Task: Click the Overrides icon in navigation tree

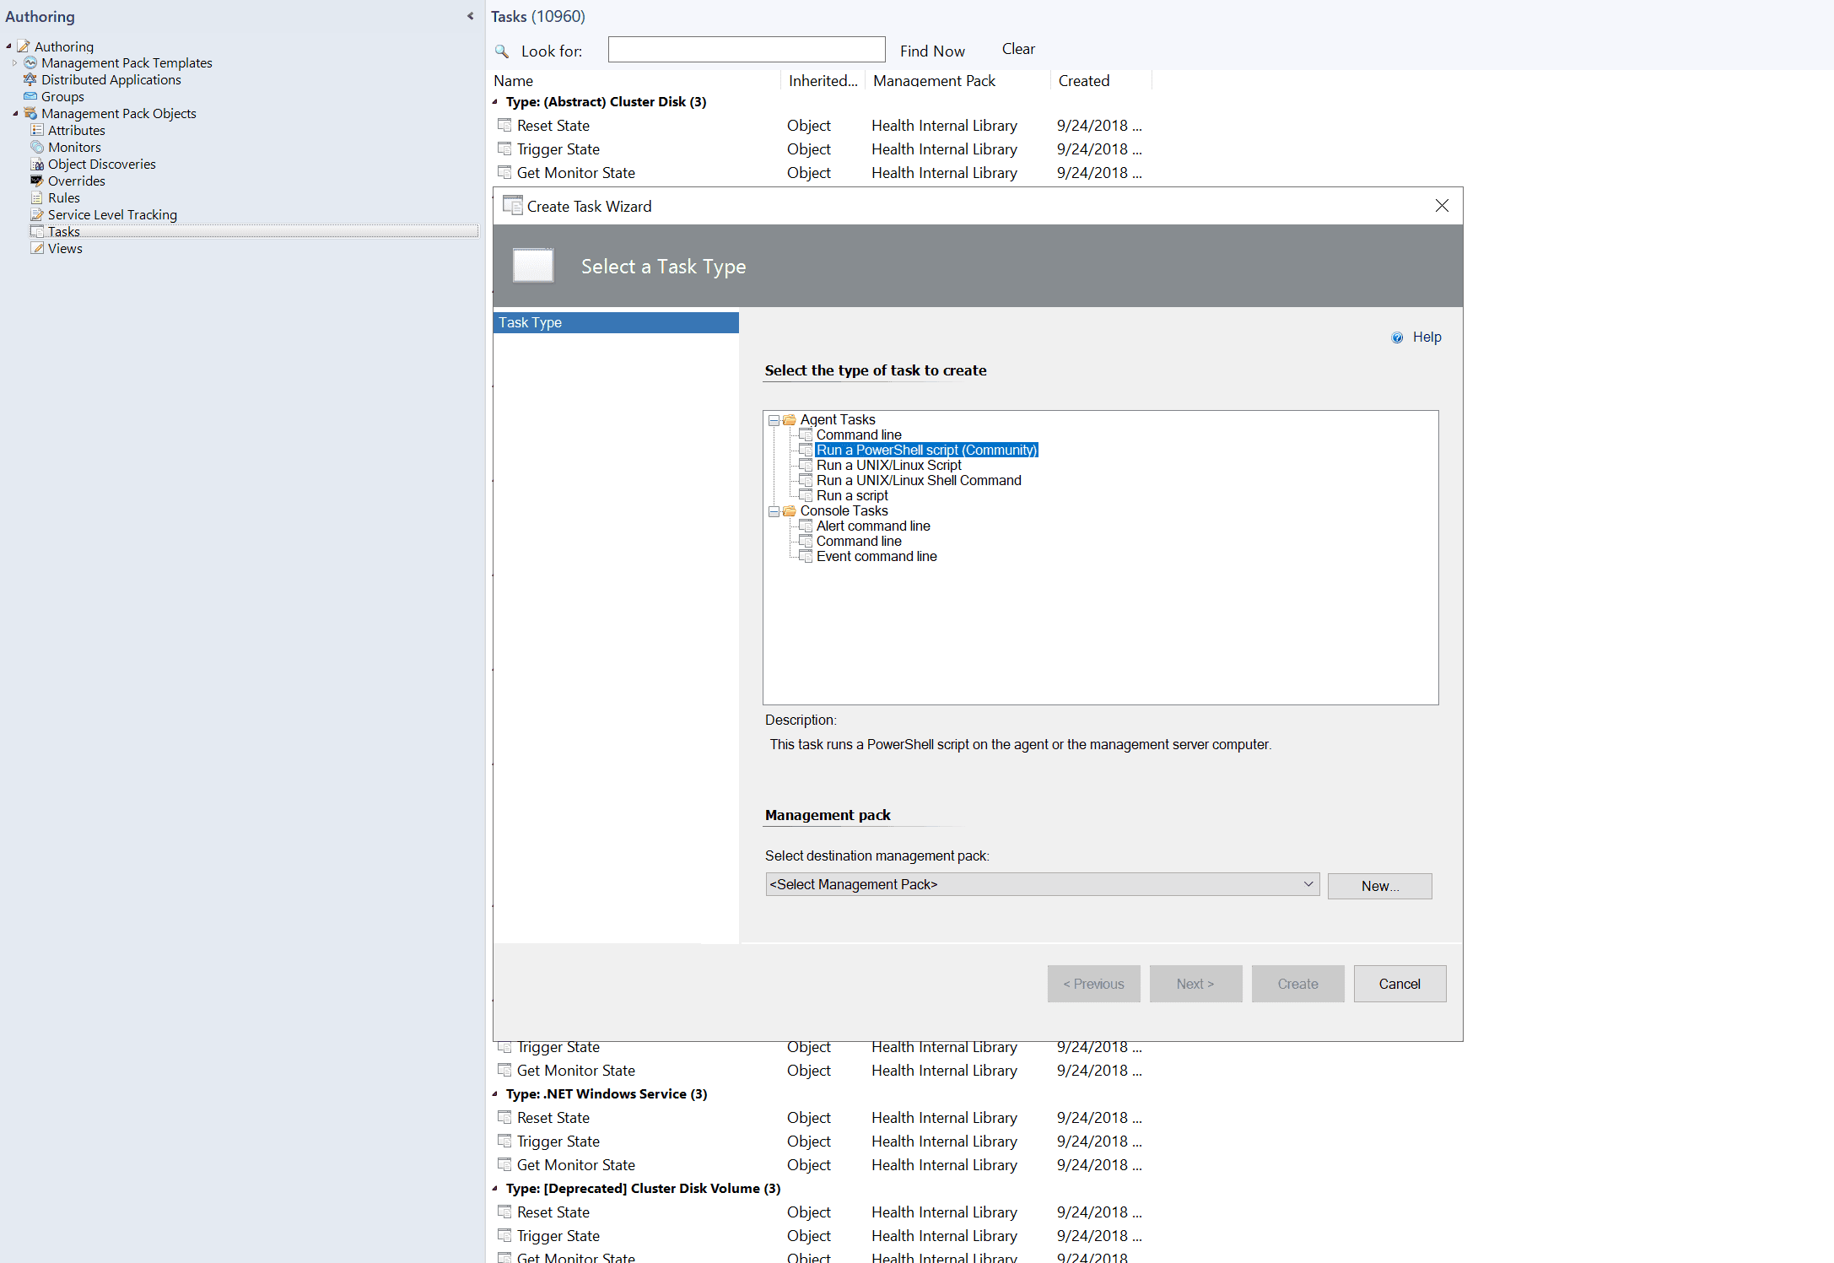Action: tap(37, 181)
